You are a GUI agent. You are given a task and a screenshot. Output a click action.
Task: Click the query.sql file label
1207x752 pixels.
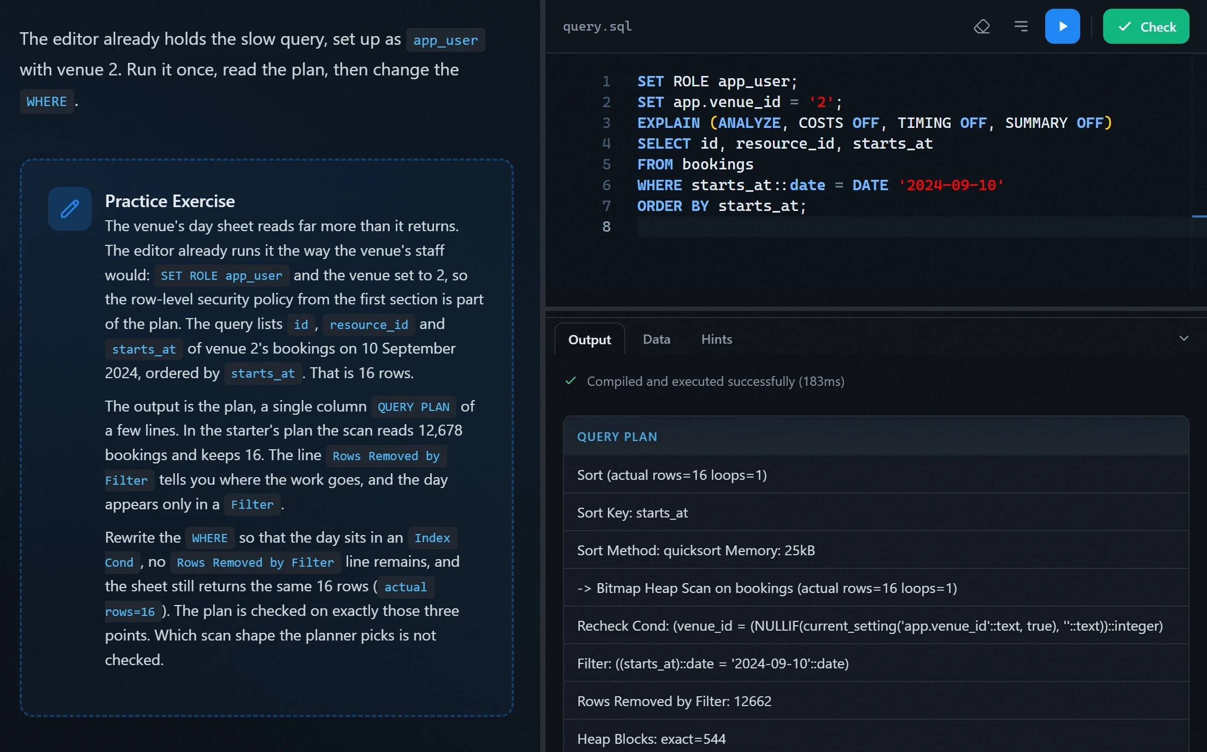click(x=597, y=26)
